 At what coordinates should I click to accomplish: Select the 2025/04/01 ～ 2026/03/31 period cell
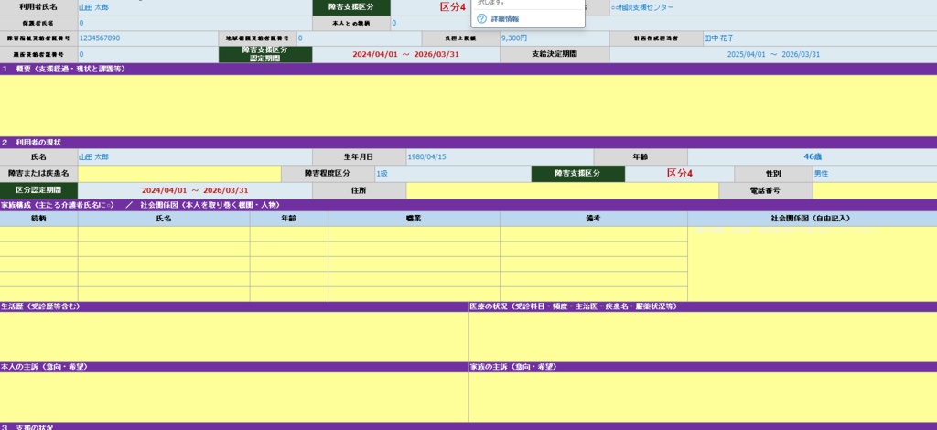coord(773,54)
